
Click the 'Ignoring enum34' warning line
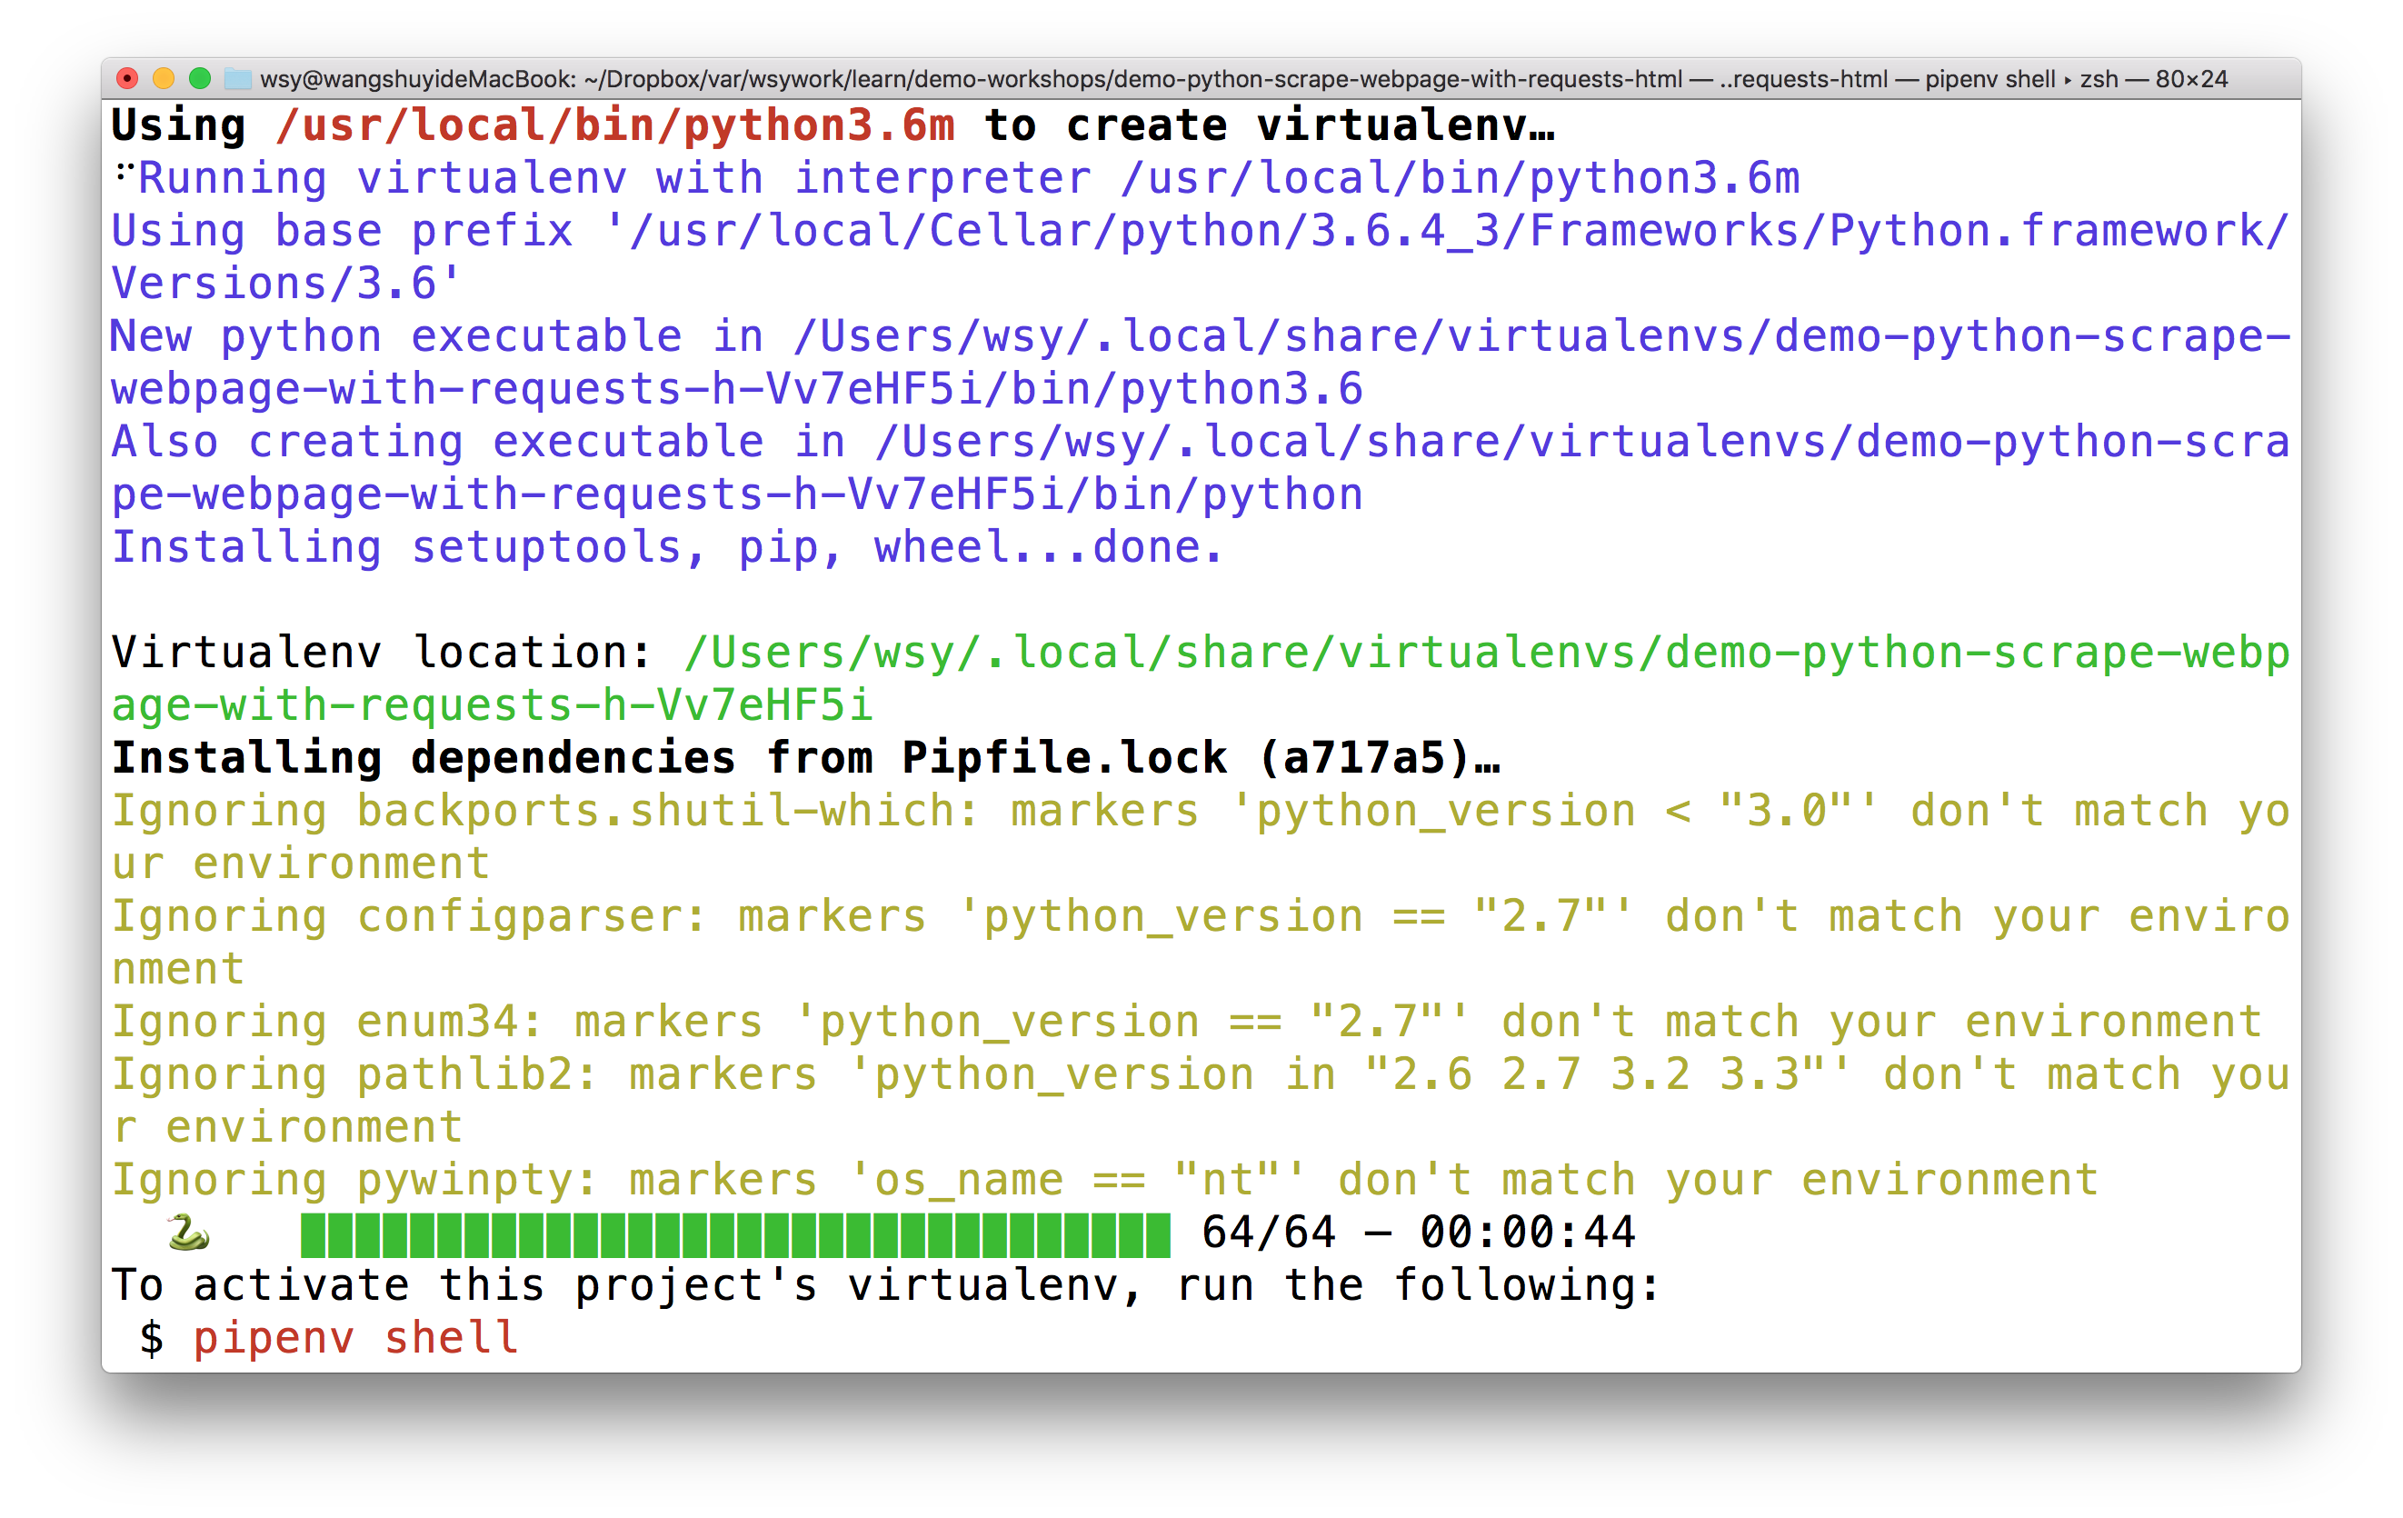point(1185,1022)
